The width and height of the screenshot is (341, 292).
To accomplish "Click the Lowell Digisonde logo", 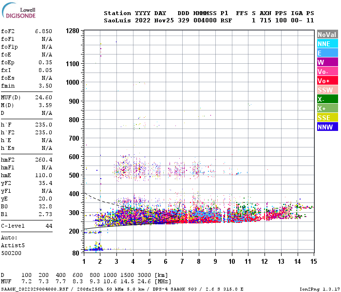I will [x=19, y=10].
